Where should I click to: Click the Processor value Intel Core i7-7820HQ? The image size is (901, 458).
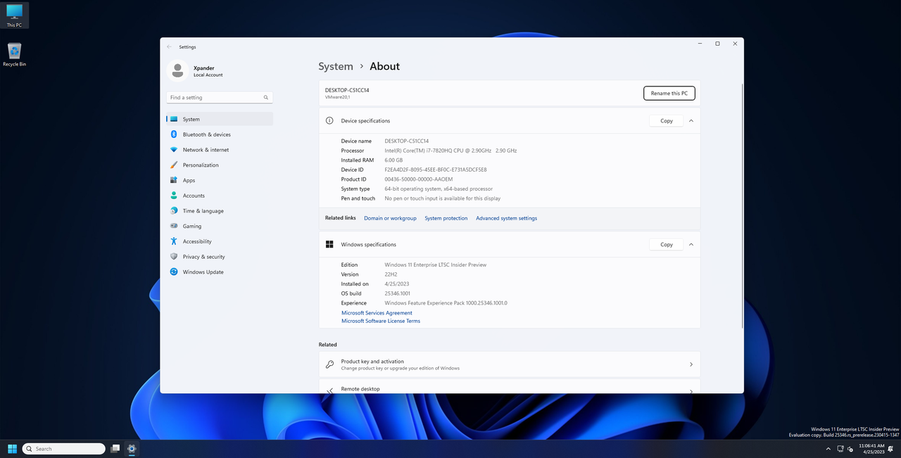(x=450, y=151)
